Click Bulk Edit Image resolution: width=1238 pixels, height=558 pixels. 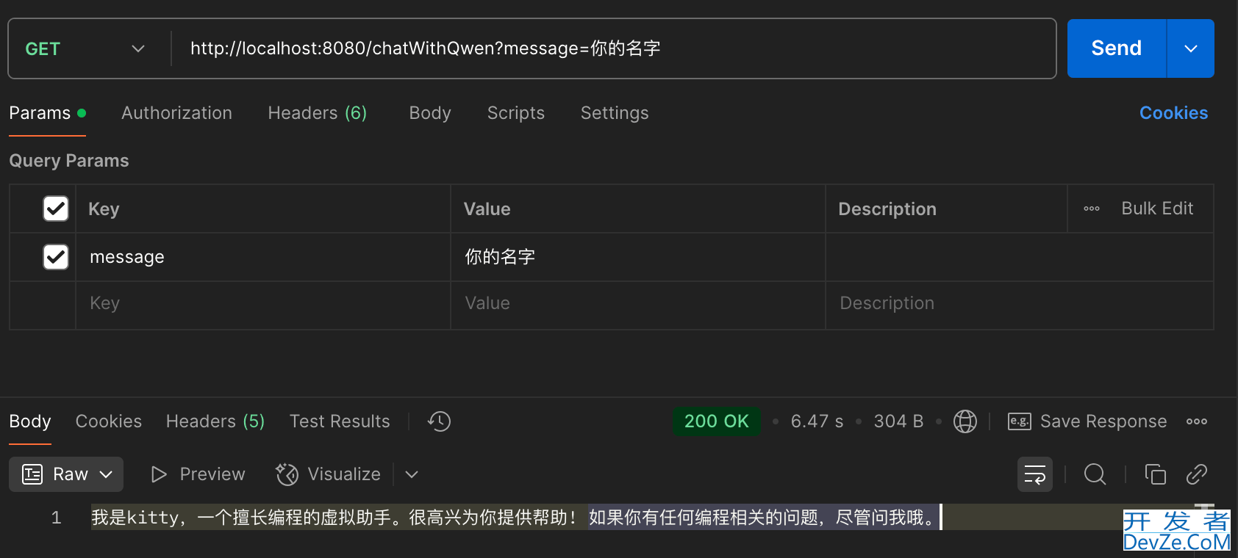pyautogui.click(x=1157, y=209)
